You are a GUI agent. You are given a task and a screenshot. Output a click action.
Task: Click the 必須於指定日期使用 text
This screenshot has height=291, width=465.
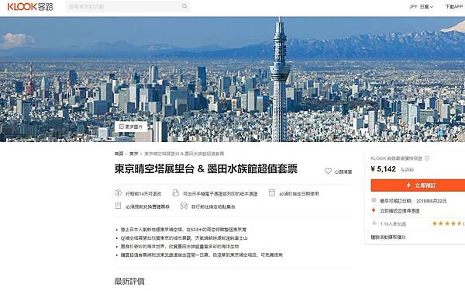point(299,193)
